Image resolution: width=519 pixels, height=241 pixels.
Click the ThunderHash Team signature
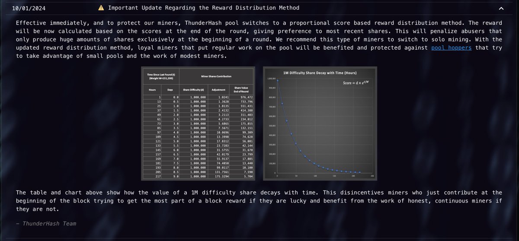click(x=46, y=223)
